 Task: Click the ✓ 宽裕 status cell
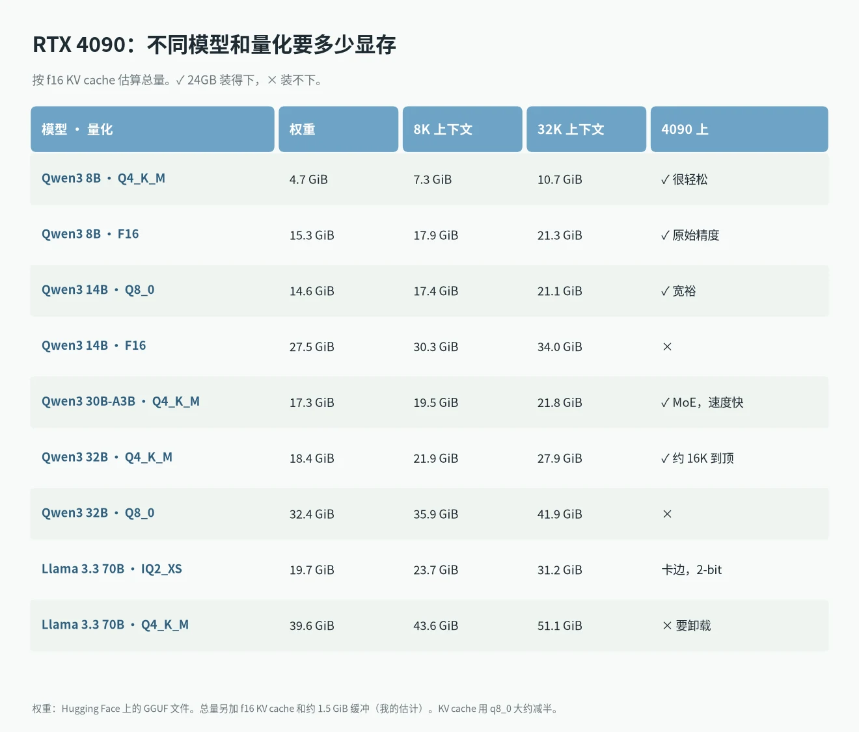(679, 291)
